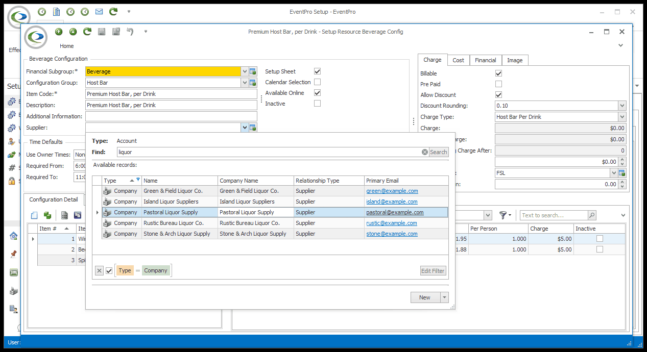Select the Charge tab
647x352 pixels.
(433, 60)
